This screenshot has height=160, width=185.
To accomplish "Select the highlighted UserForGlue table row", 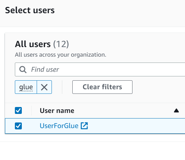I will (95, 126).
